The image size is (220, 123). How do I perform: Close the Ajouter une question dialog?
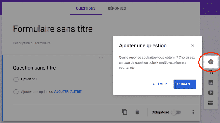click(193, 45)
